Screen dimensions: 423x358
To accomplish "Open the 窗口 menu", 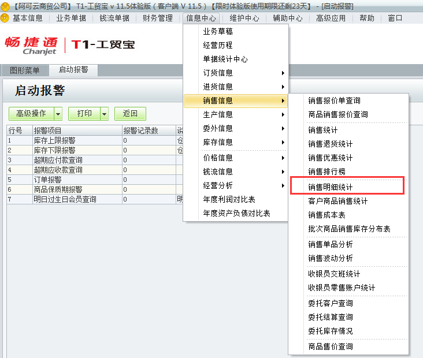I will pos(395,18).
